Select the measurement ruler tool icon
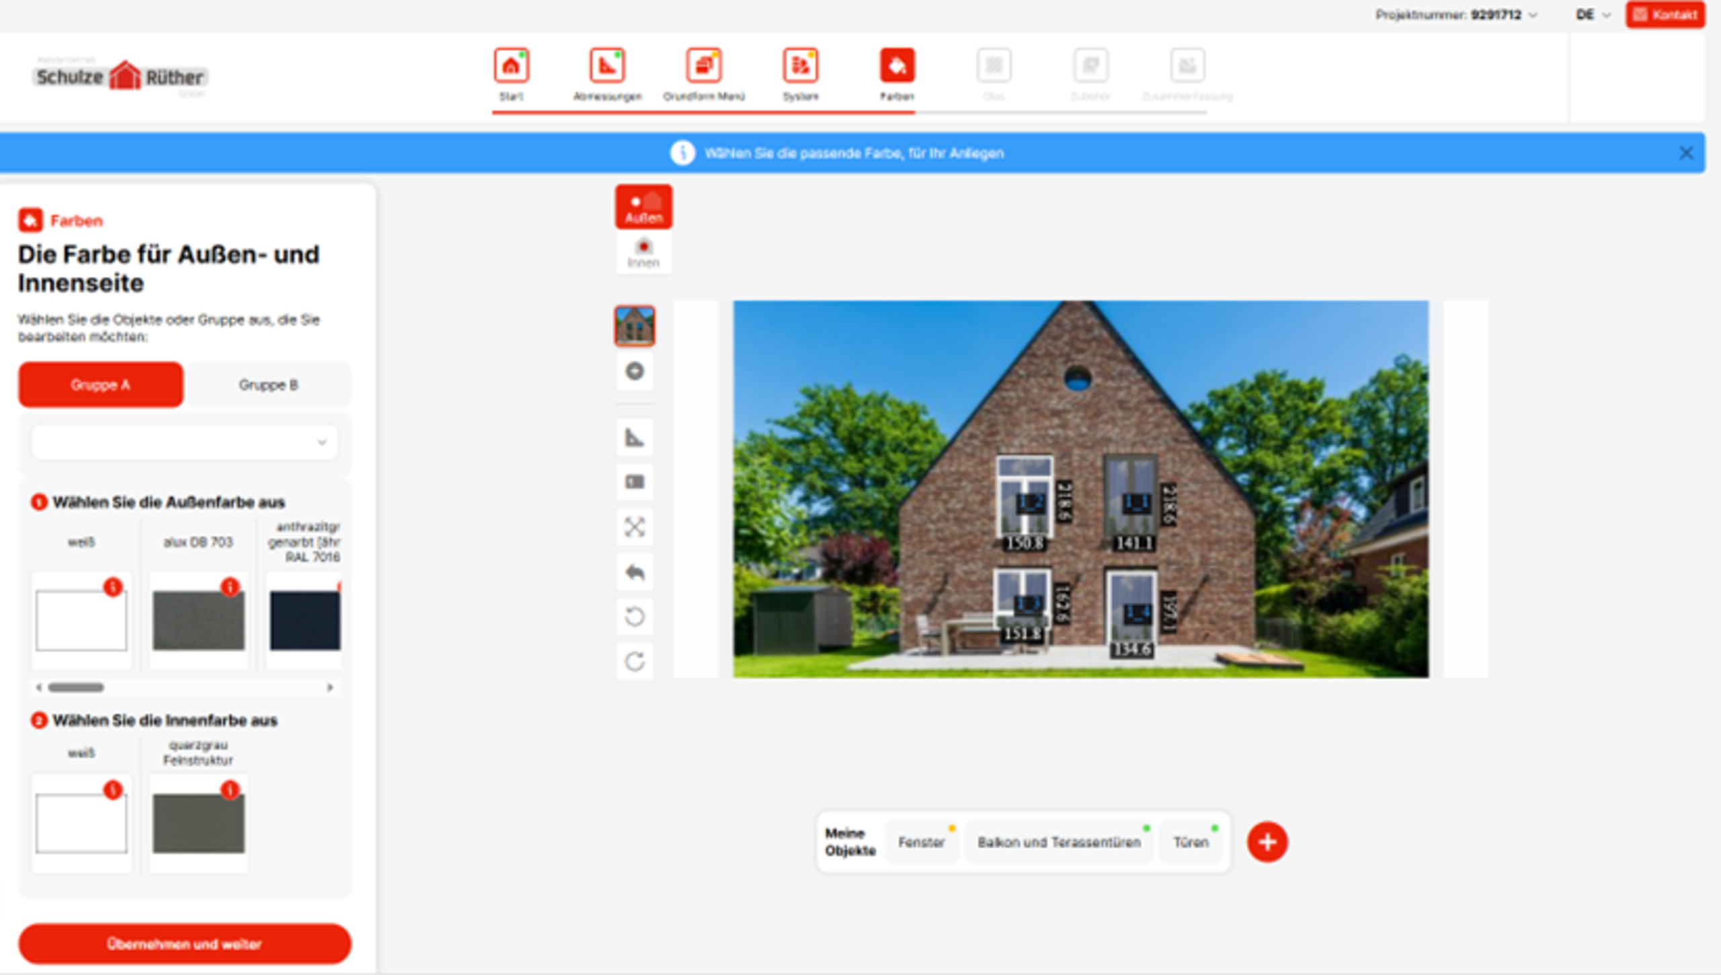Viewport: 1721px width, 975px height. pos(635,438)
